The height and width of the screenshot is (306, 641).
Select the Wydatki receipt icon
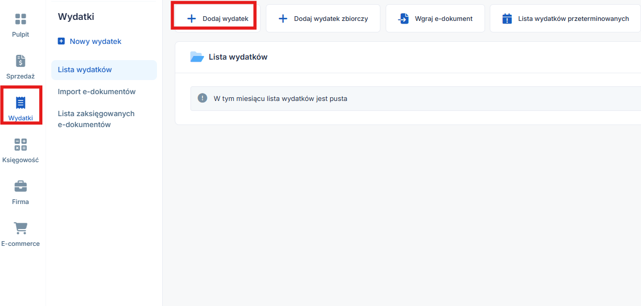tap(20, 103)
